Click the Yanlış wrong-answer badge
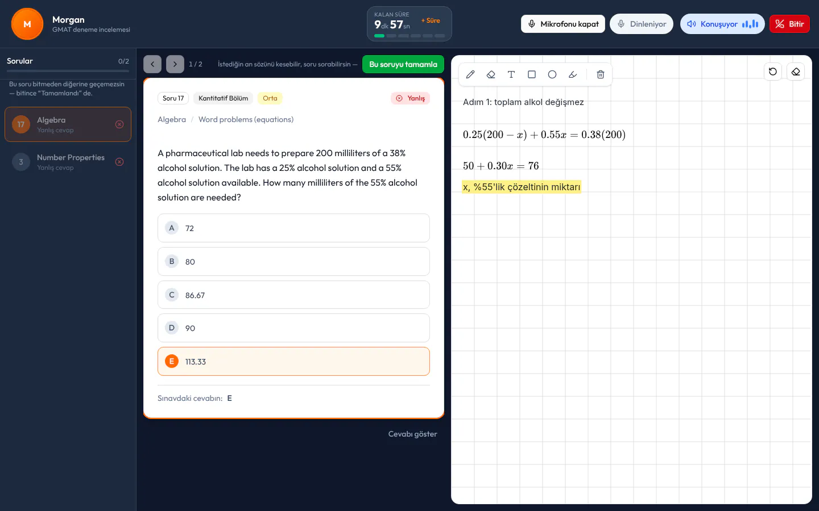 (x=411, y=98)
